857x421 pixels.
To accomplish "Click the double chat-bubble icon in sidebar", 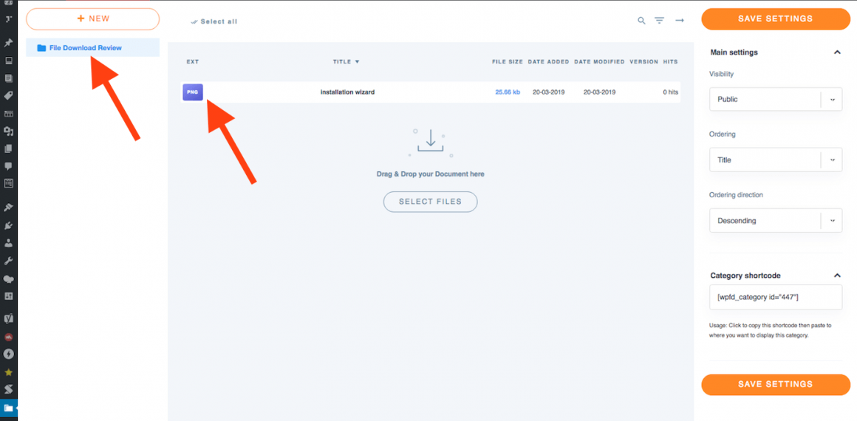I will tap(8, 279).
